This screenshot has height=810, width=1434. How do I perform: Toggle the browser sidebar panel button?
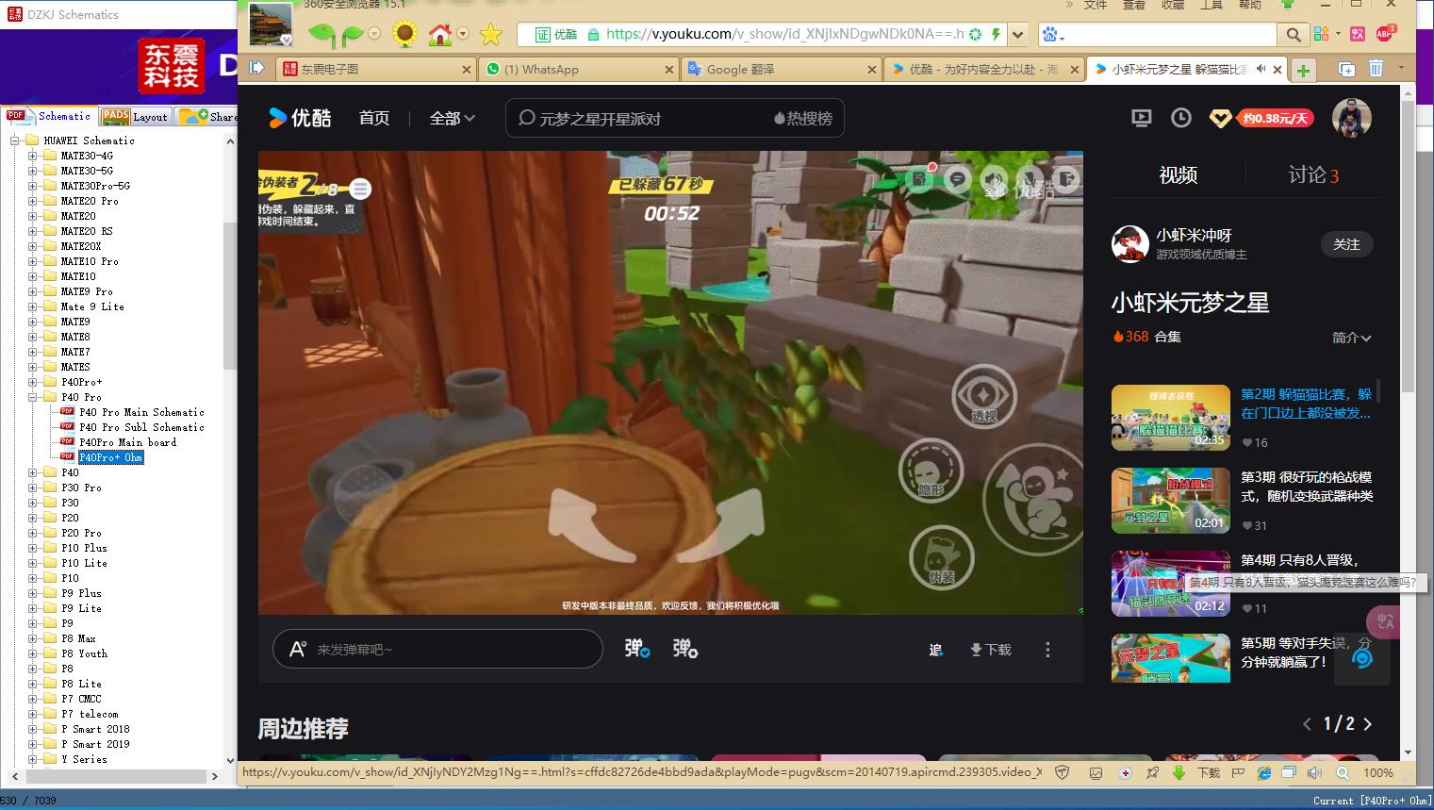[x=256, y=68]
